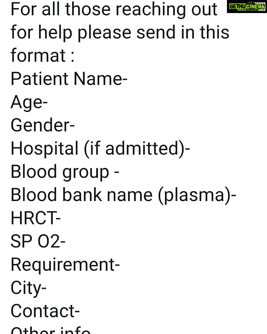Click the 'City-' line
The image size is (267, 334).
(x=29, y=289)
